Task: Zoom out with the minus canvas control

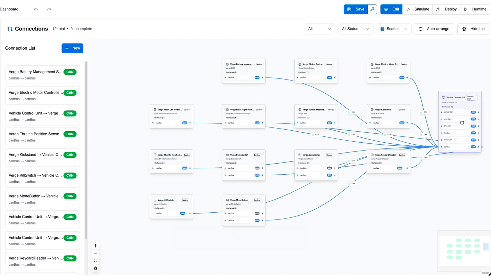Action: click(x=95, y=253)
